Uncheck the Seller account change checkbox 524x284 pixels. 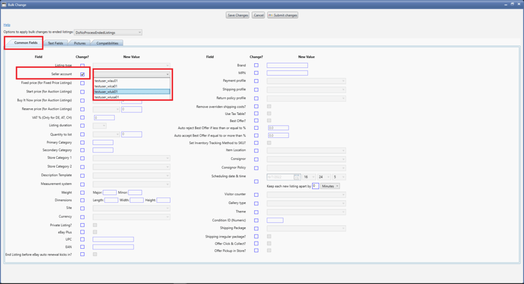pos(82,75)
